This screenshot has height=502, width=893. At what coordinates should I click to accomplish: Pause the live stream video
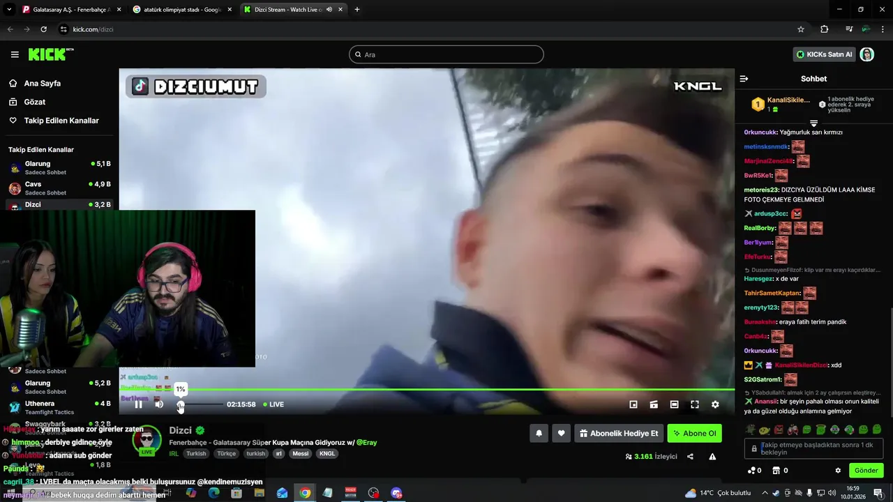point(138,404)
